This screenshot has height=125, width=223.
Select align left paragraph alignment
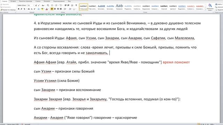[52, 9]
